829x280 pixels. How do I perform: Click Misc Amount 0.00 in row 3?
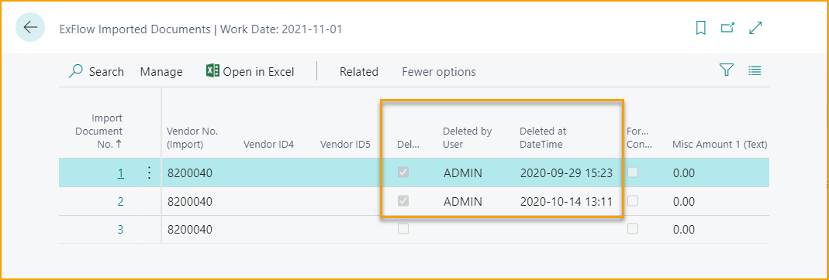[684, 230]
